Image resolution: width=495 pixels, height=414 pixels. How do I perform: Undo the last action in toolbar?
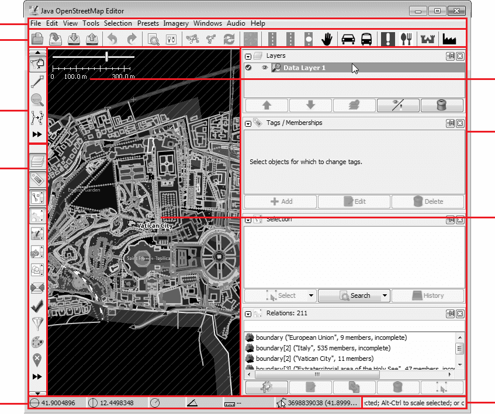click(x=112, y=39)
